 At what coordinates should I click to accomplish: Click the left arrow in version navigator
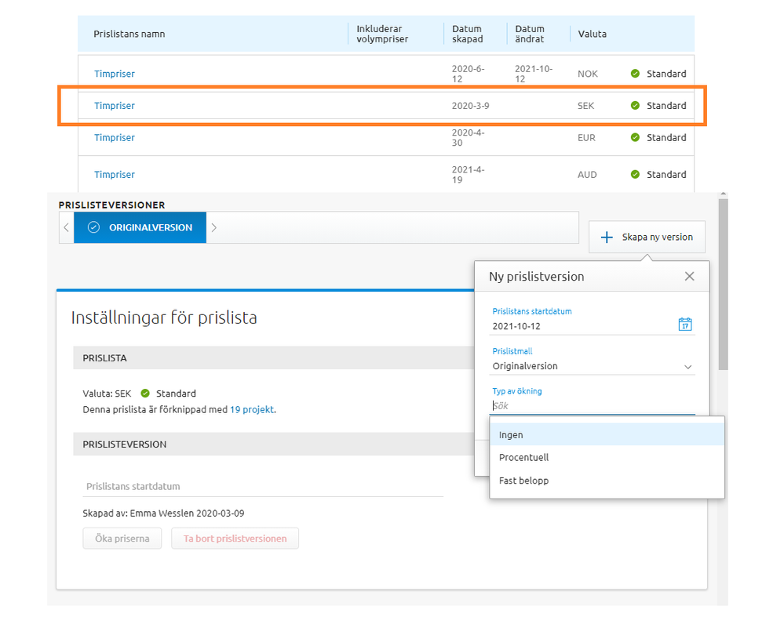67,227
